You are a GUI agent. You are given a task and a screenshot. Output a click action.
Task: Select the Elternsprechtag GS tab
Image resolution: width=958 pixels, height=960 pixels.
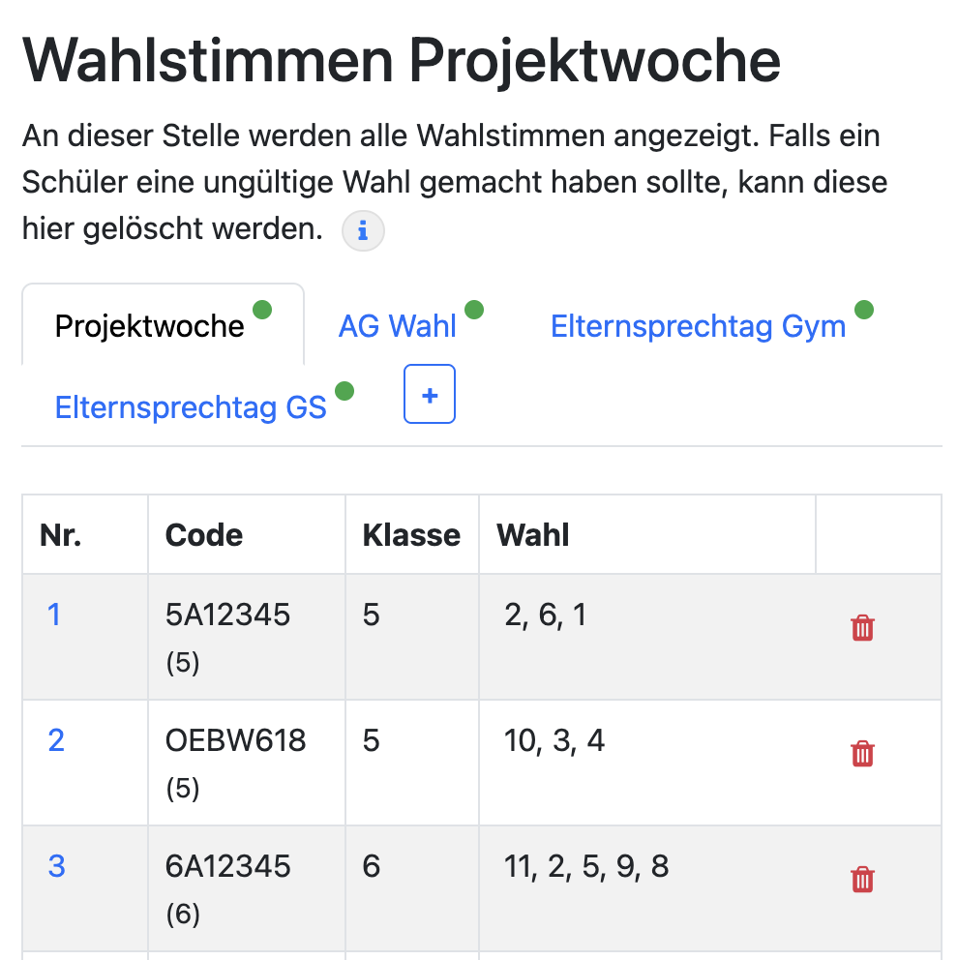191,407
